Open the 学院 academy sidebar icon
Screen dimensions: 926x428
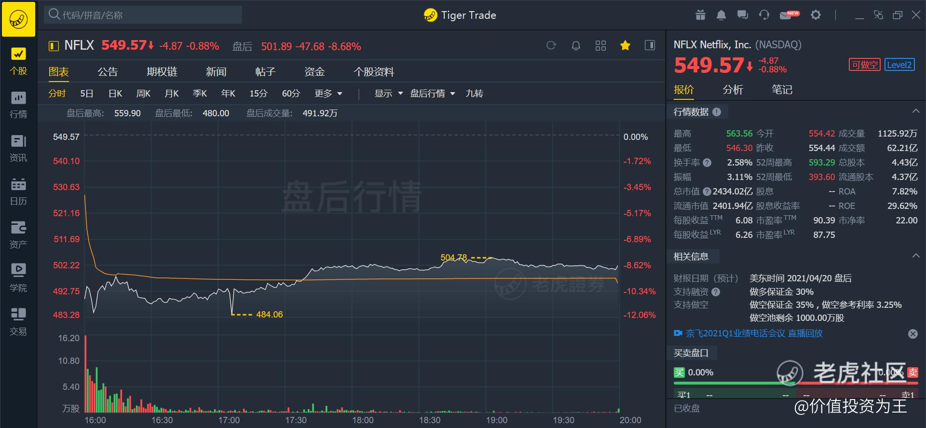pyautogui.click(x=18, y=278)
